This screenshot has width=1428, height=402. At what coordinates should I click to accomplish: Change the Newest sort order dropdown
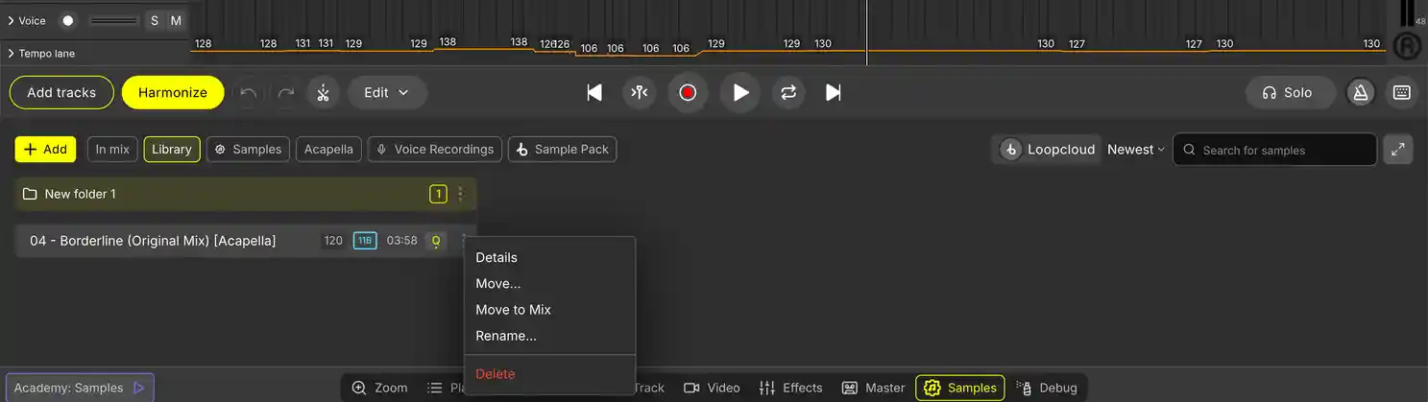click(1135, 150)
